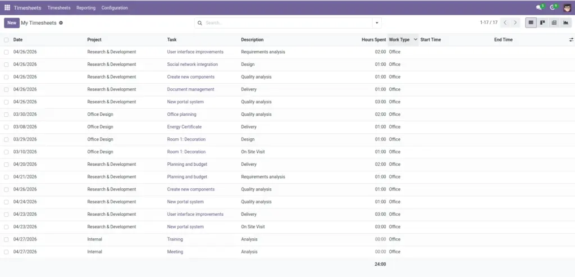The width and height of the screenshot is (575, 277).
Task: Switch to graph view
Action: coord(566,22)
